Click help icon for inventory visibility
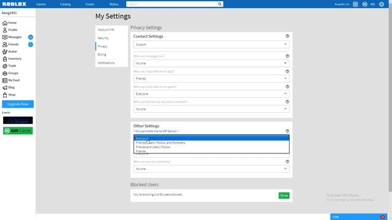Viewport: 392px width, 220px height. 287,161
